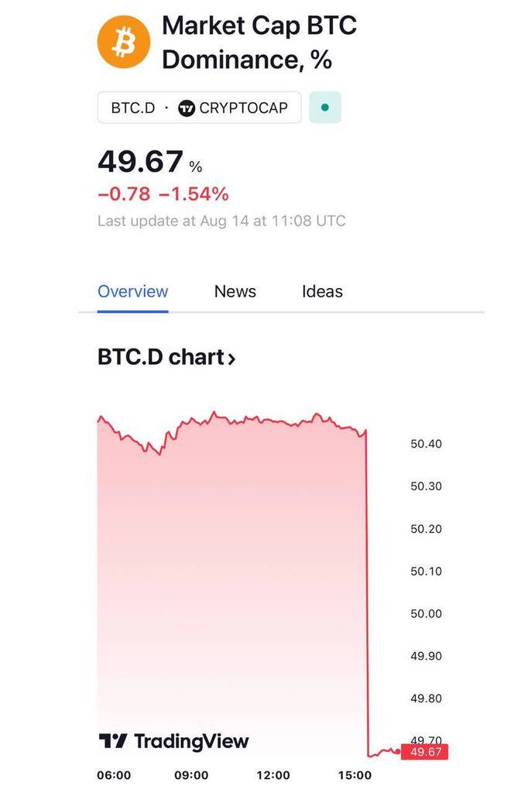This screenshot has height=793, width=528.
Task: Click the green market status dot
Action: pyautogui.click(x=325, y=108)
